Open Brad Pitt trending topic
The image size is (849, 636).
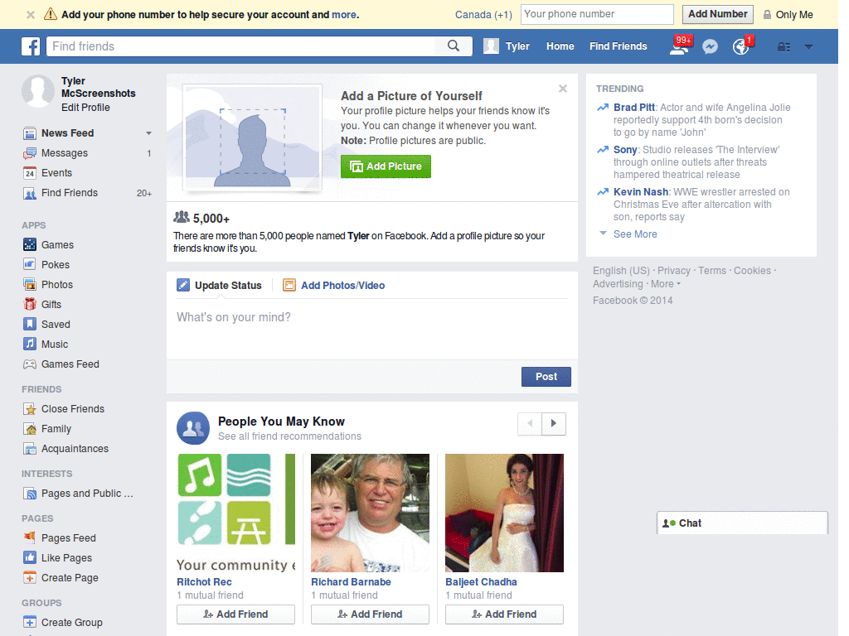click(x=634, y=108)
